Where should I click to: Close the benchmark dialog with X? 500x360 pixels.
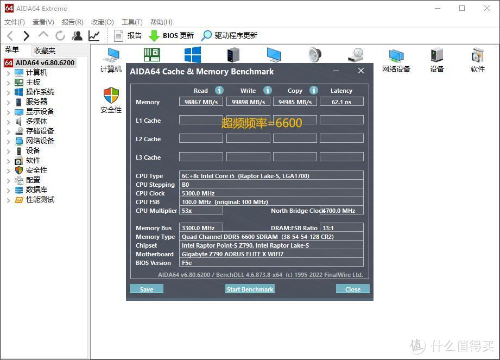click(x=361, y=71)
